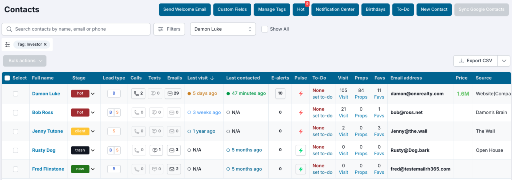The image size is (512, 180).
Task: Open the Bulk actions dropdown
Action: [x=25, y=61]
